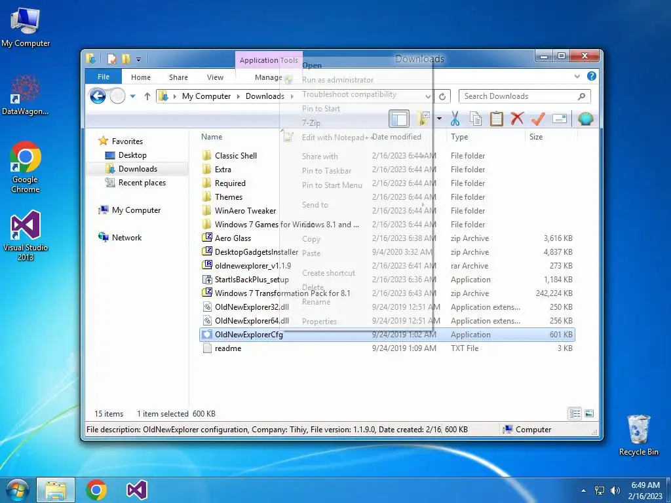Select the OldNewExplorer64.dll file row

387,320
